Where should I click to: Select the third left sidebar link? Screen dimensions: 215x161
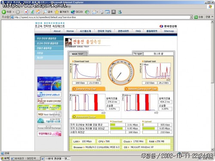tap(49, 48)
